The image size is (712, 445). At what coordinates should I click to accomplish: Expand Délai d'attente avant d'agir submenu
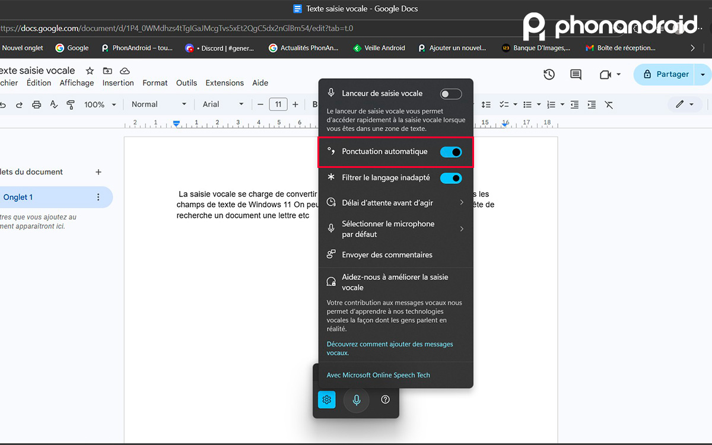396,202
